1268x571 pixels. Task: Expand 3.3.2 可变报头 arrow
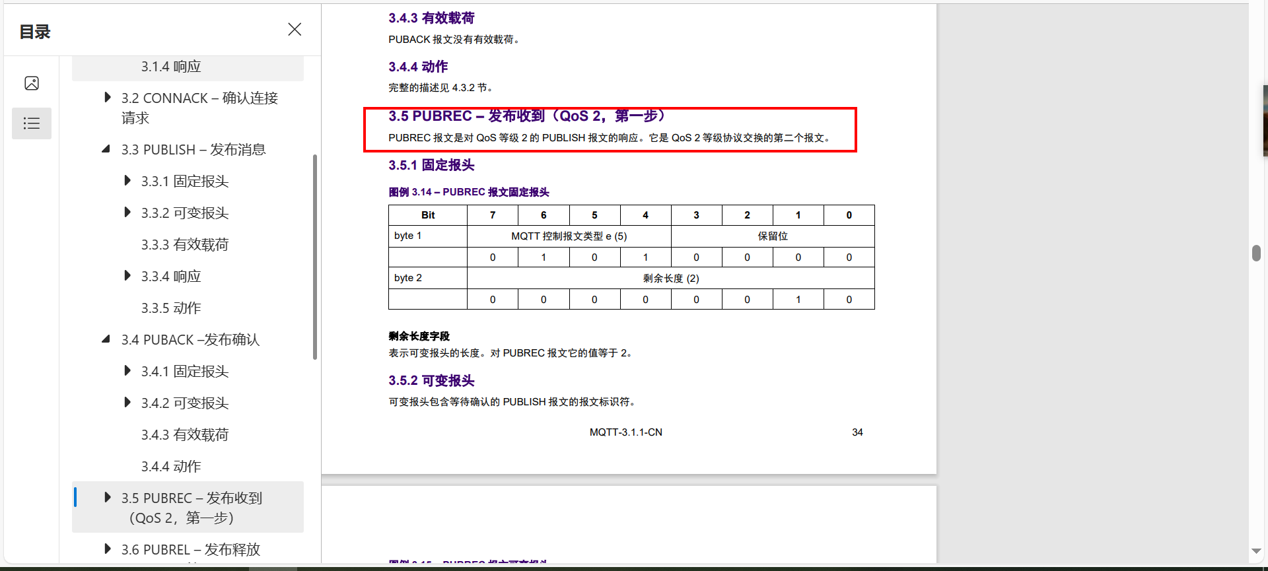click(127, 212)
